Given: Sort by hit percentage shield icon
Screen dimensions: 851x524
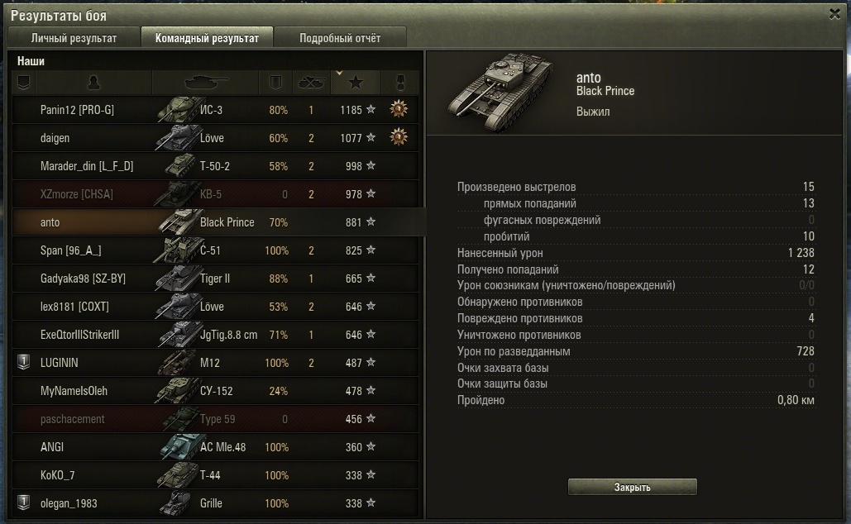Looking at the screenshot, I should 275,83.
